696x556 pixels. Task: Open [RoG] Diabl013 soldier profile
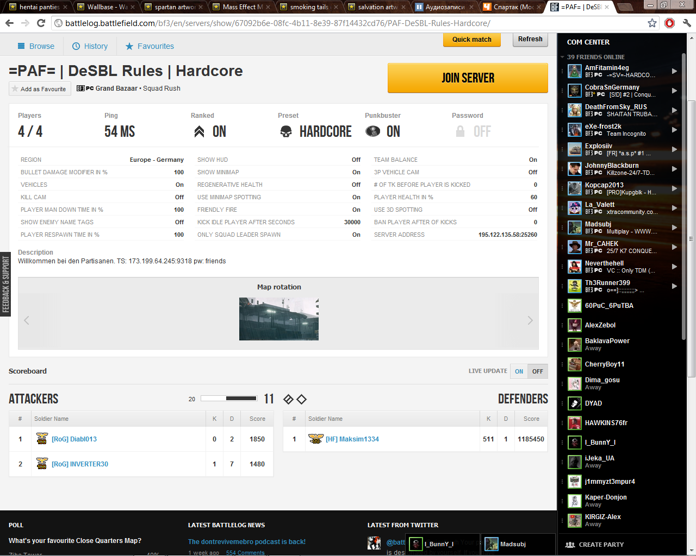click(x=74, y=439)
